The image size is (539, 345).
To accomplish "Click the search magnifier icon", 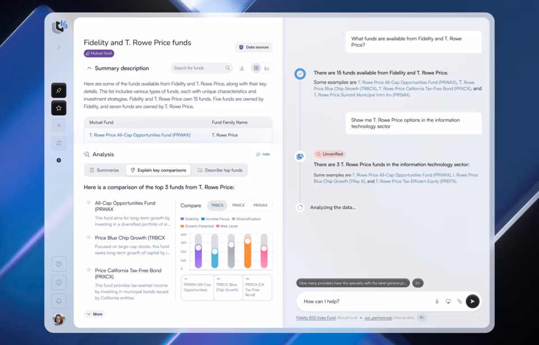I will pyautogui.click(x=227, y=68).
